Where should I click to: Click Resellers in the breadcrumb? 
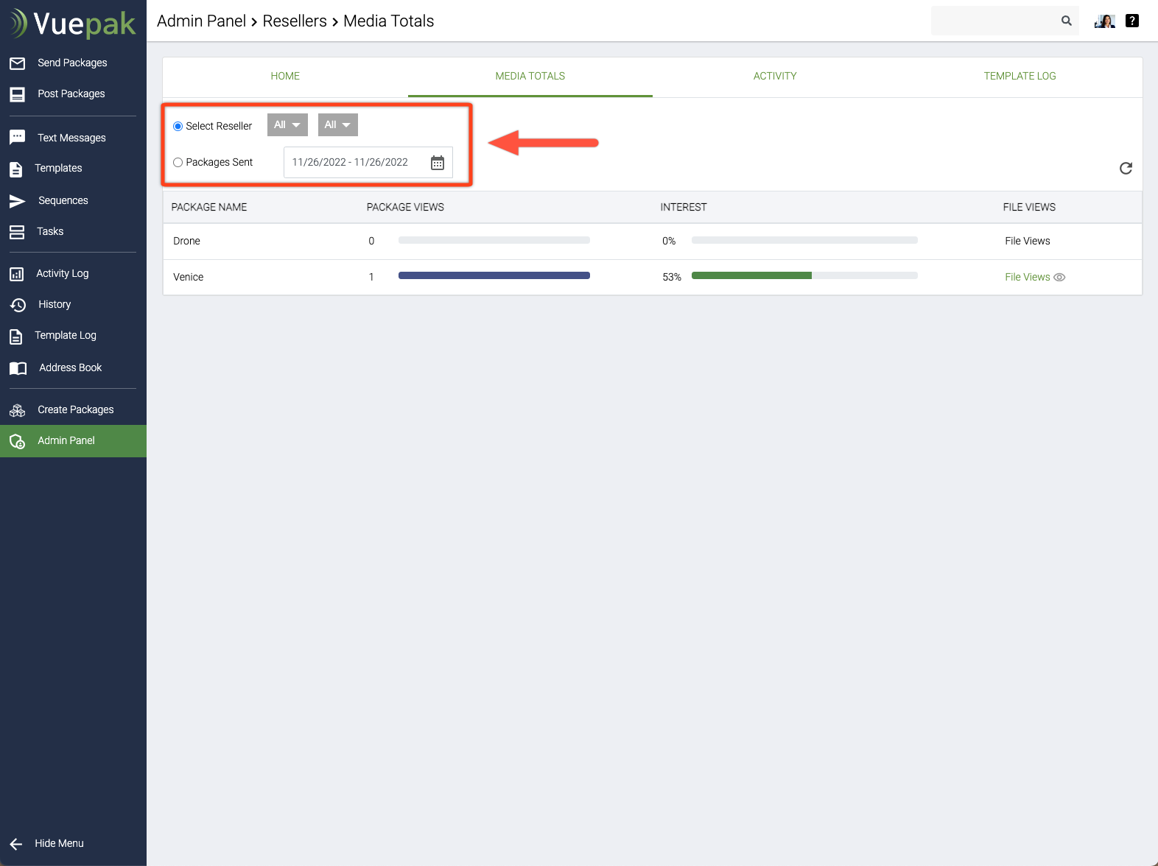coord(295,21)
